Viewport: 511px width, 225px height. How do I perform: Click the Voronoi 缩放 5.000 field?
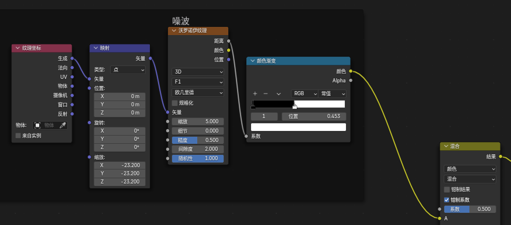[x=198, y=122]
